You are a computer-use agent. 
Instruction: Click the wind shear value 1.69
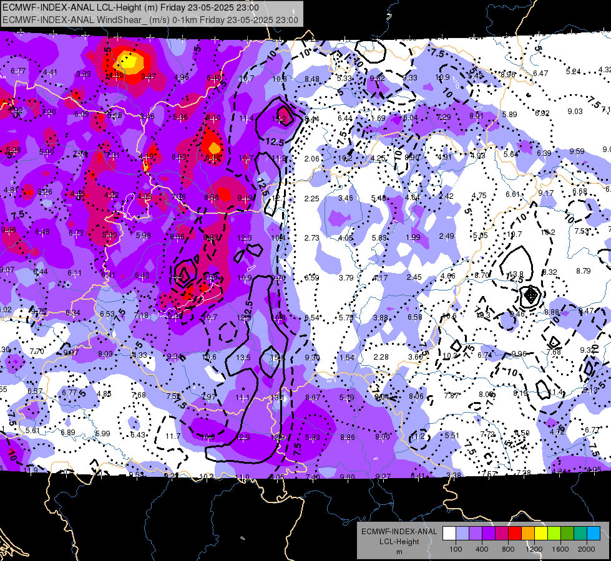click(378, 118)
